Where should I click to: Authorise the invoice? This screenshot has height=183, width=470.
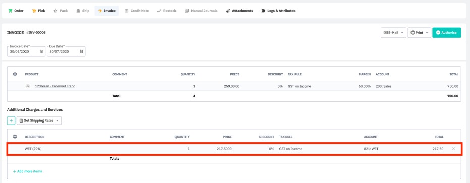(x=446, y=33)
